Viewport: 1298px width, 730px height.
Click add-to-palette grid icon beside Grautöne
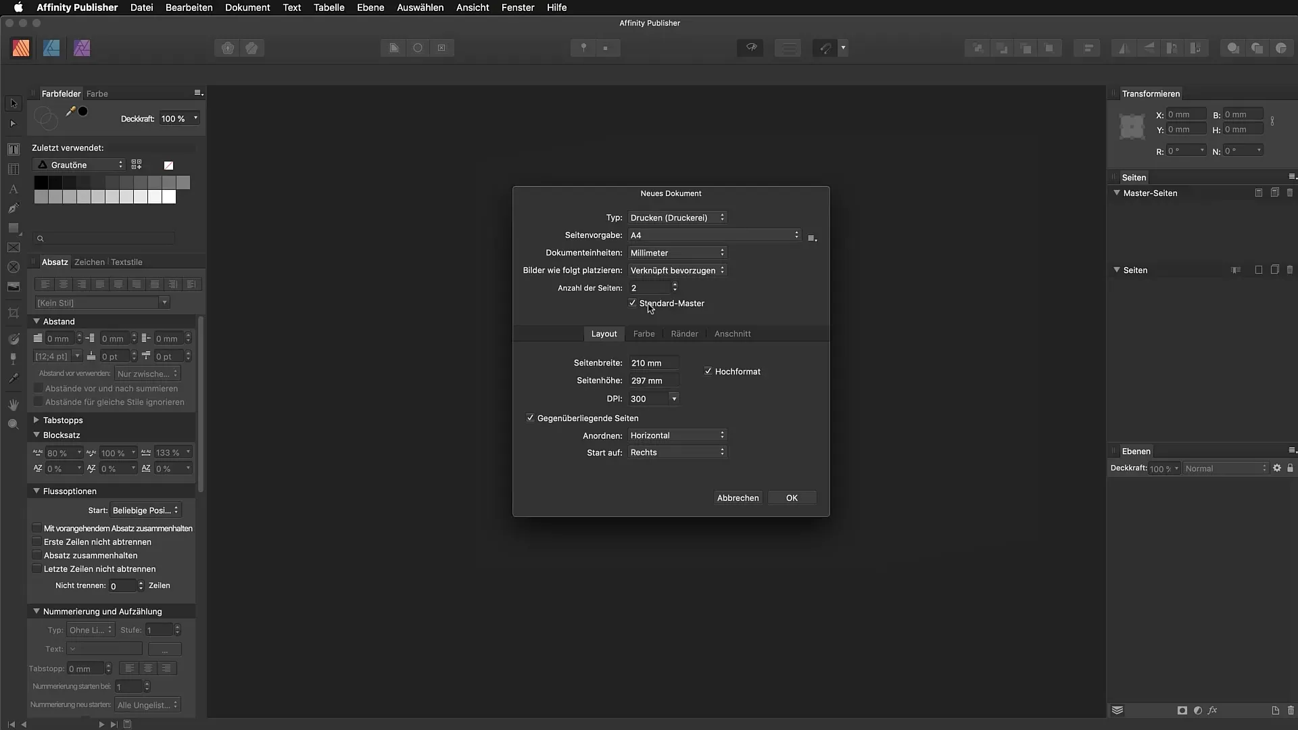tap(137, 165)
